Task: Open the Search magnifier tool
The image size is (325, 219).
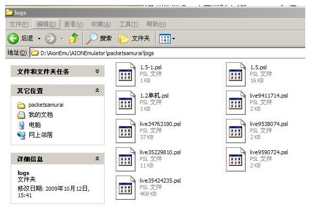Action: 93,38
